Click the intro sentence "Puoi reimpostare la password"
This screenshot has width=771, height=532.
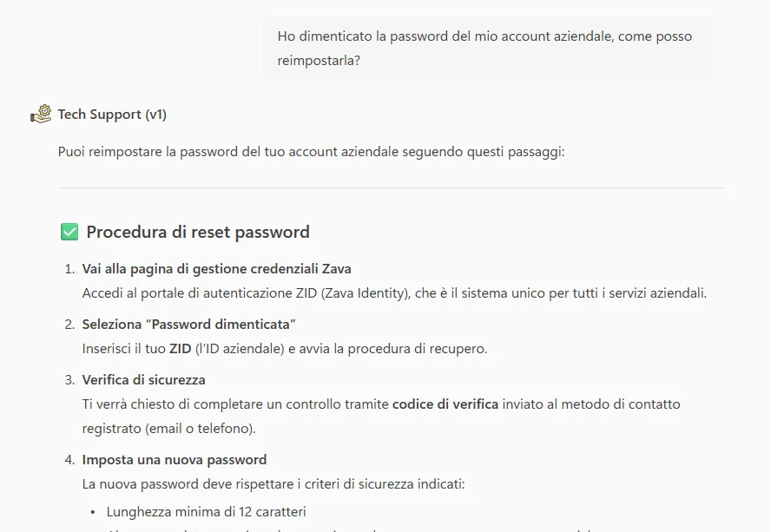point(311,152)
